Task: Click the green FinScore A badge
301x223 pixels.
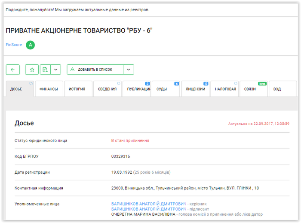Action: pyautogui.click(x=31, y=45)
